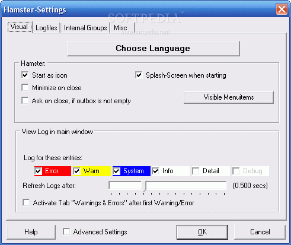The width and height of the screenshot is (291, 245).
Task: Open Visible Menuitems
Action: pos(229,97)
